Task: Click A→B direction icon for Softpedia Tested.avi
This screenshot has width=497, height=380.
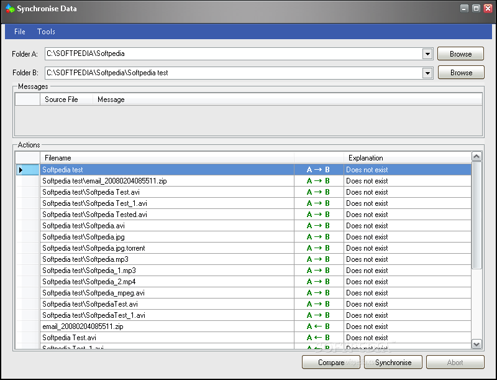Action: [x=318, y=215]
